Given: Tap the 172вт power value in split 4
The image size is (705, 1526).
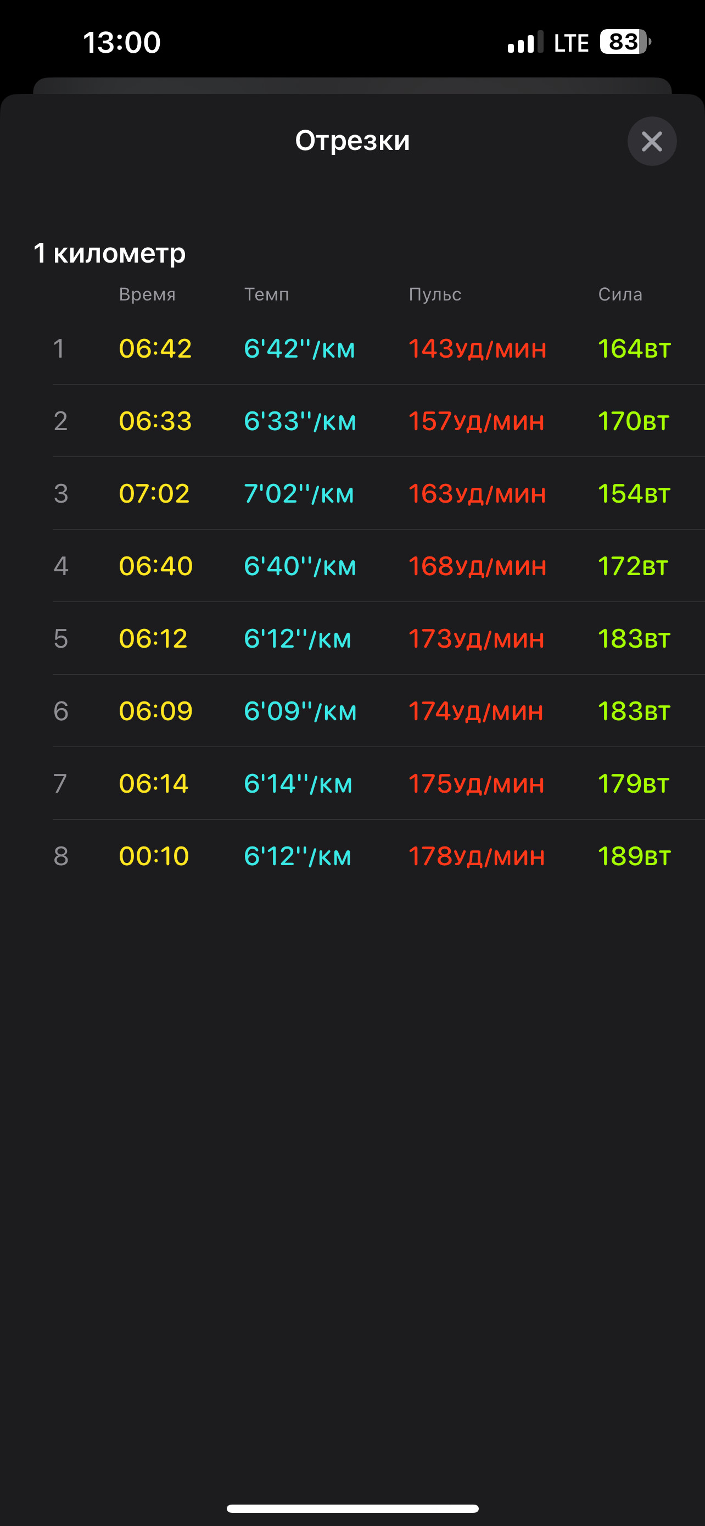Looking at the screenshot, I should point(633,566).
